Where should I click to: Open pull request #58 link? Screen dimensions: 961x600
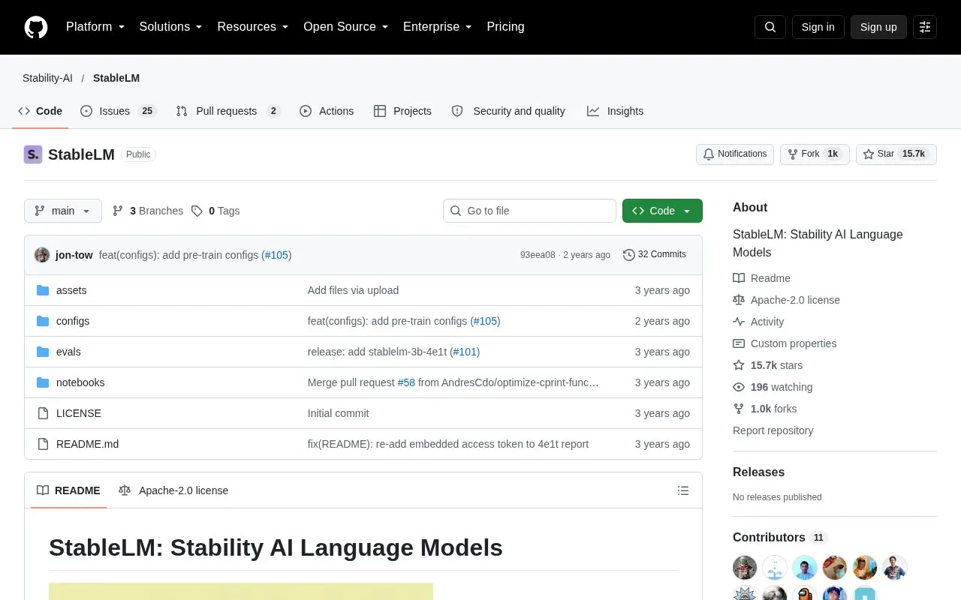tap(406, 382)
